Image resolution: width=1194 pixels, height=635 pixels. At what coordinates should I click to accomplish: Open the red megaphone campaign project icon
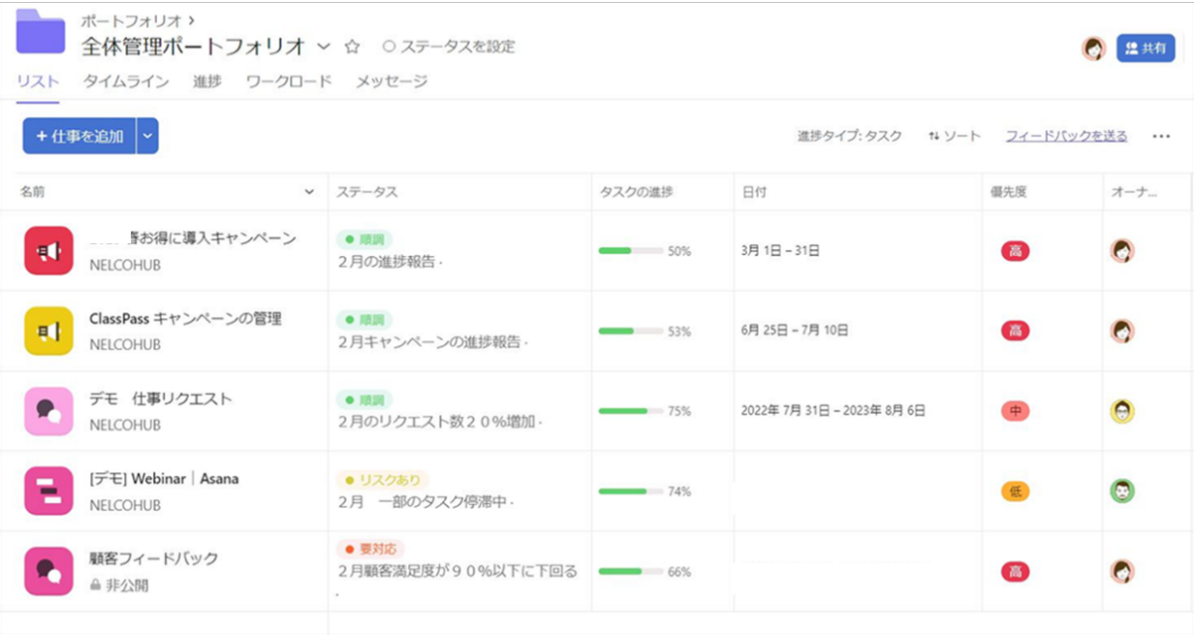pyautogui.click(x=49, y=251)
